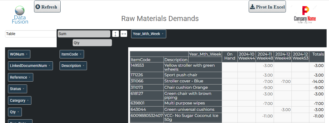The height and width of the screenshot is (123, 329).
Task: Click the Refresh button
Action: (x=47, y=7)
